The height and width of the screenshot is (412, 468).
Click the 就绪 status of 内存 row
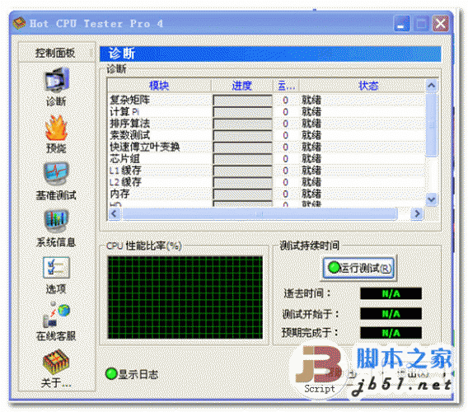311,194
